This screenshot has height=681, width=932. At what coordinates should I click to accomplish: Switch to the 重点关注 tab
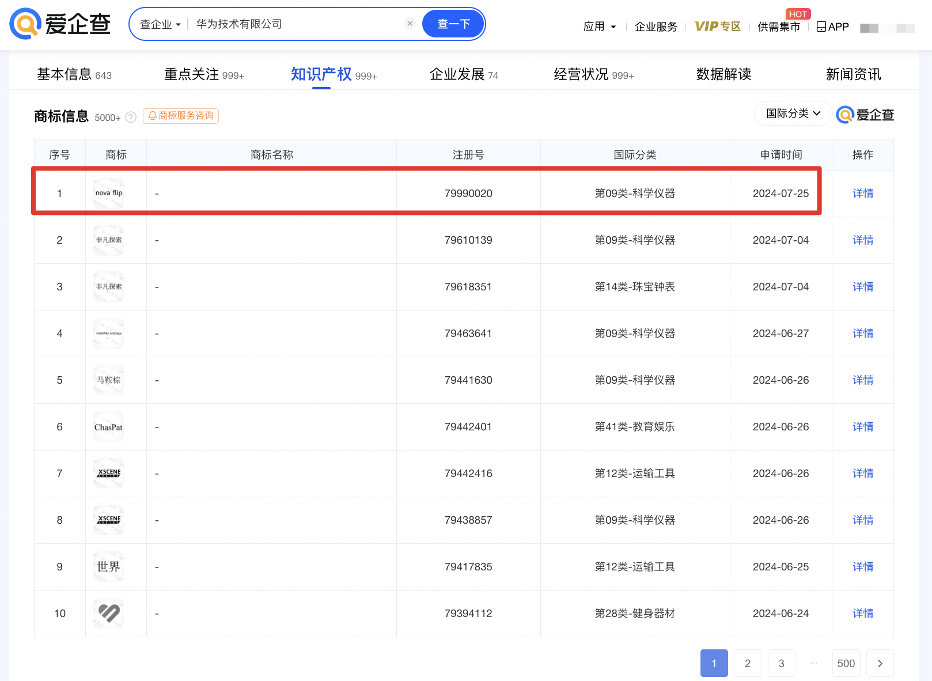point(204,74)
